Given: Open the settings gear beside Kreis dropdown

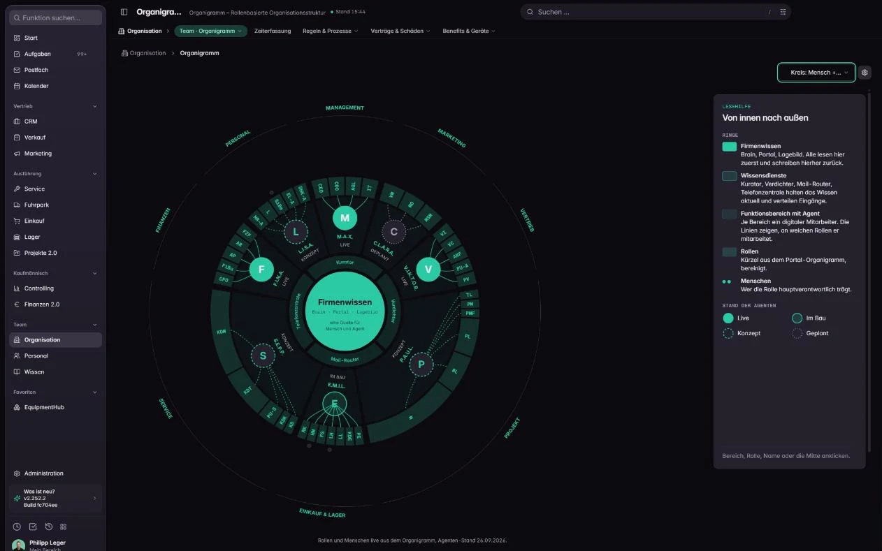Looking at the screenshot, I should 865,73.
